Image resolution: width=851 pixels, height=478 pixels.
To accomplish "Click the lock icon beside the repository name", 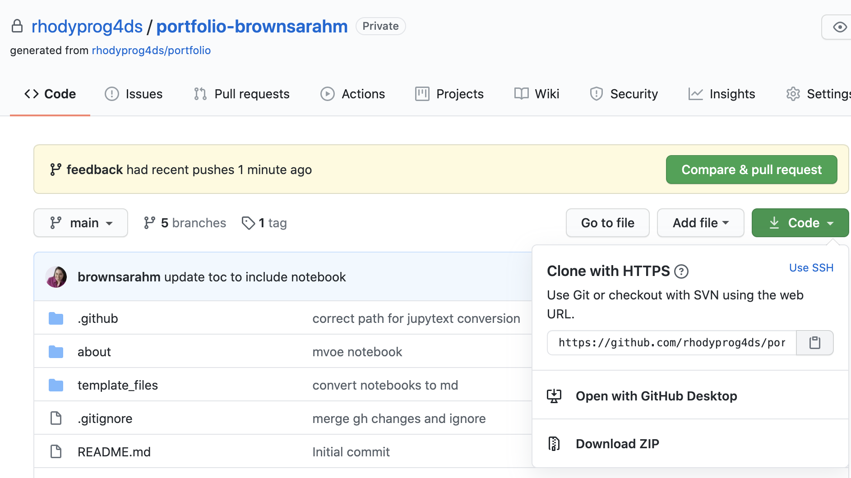I will pos(17,26).
